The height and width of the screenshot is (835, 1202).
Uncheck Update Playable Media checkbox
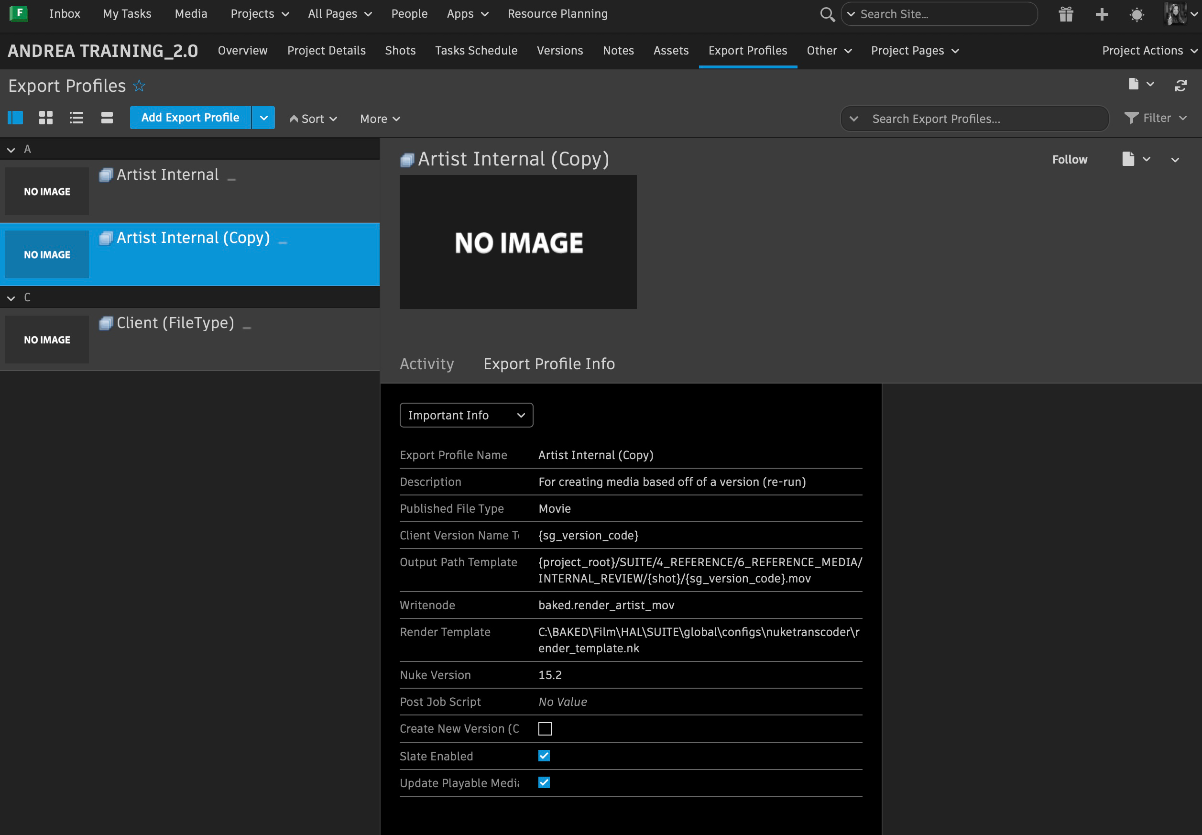(544, 782)
